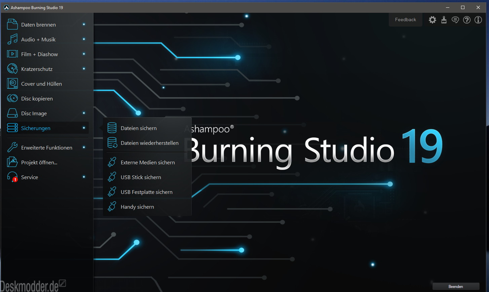Click the Disc Image drive icon
This screenshot has width=489, height=292.
(x=12, y=113)
